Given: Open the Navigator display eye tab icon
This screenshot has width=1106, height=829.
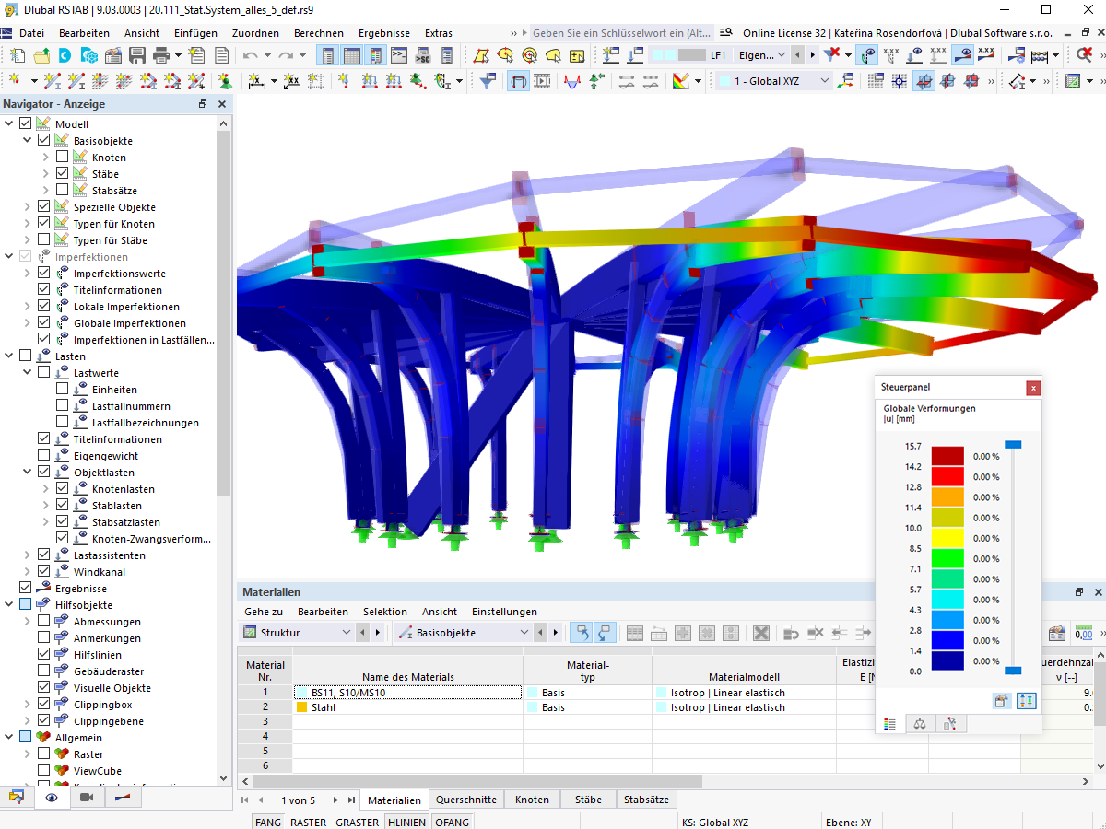Looking at the screenshot, I should (52, 798).
